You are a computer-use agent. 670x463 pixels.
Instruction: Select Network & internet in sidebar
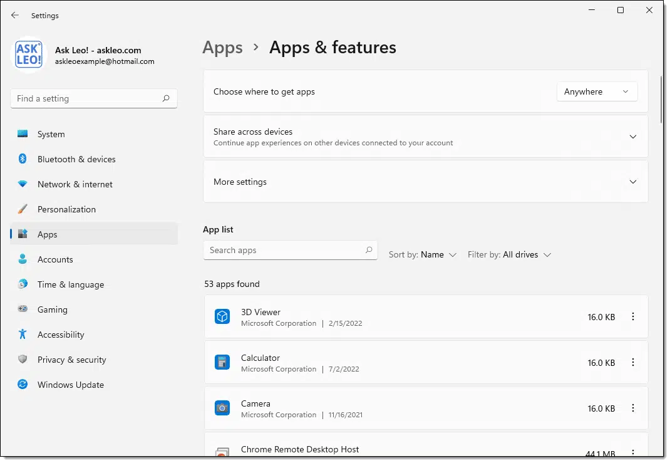(x=94, y=184)
